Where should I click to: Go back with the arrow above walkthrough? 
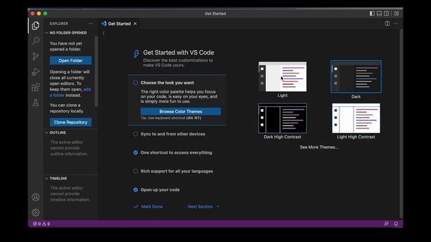[x=104, y=34]
